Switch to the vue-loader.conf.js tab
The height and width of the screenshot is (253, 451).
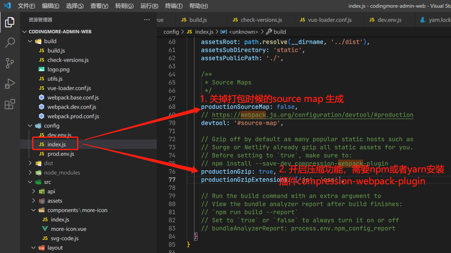point(329,20)
